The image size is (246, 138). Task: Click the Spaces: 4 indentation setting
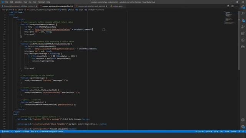tap(208, 131)
